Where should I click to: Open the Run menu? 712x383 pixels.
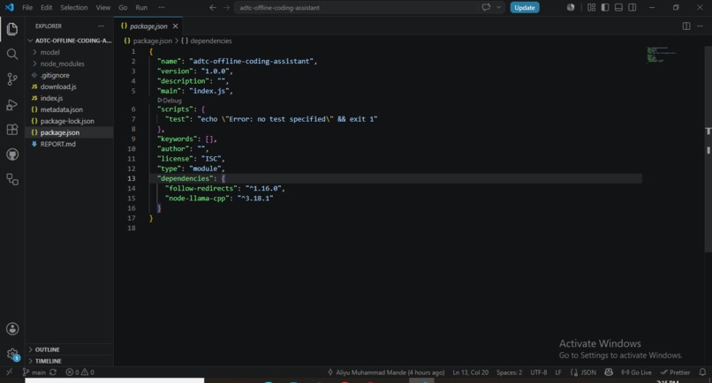[141, 8]
